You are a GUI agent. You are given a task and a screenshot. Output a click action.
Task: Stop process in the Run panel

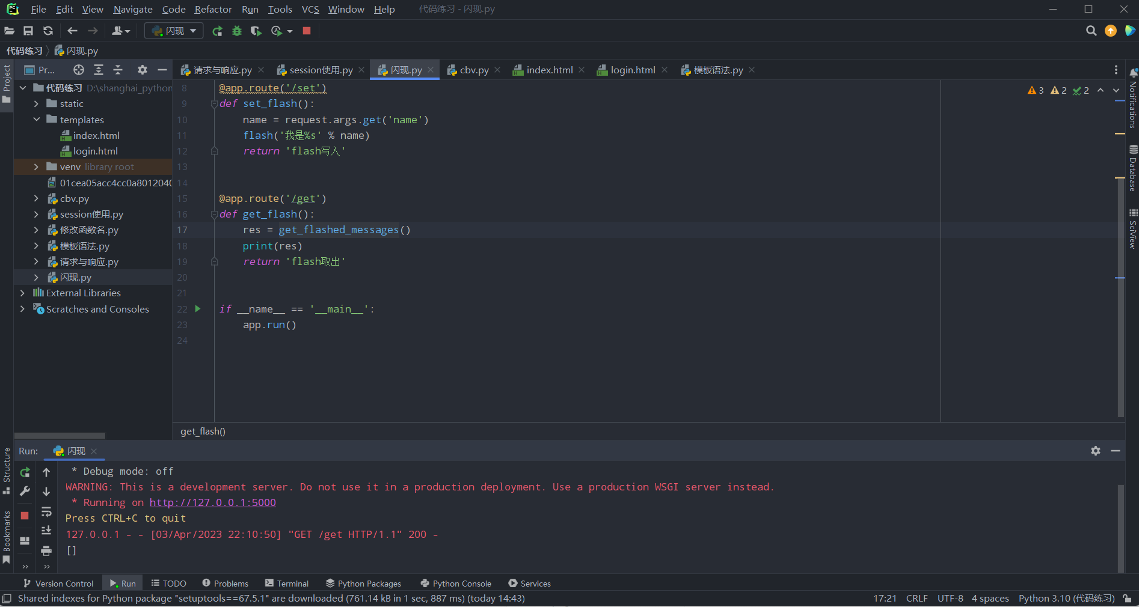coord(25,516)
